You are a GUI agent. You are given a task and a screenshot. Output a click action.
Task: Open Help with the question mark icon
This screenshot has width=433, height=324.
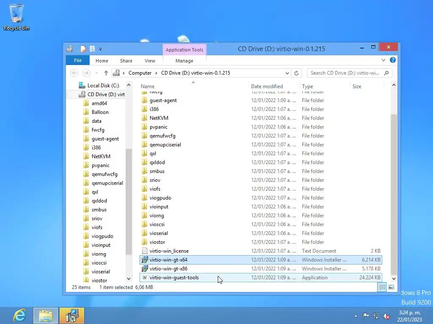[x=393, y=60]
